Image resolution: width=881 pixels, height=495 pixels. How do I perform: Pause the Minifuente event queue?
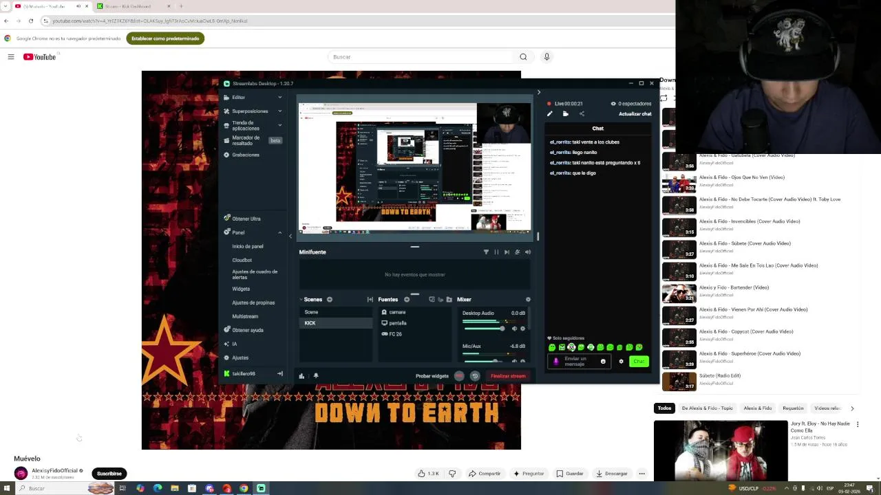coord(496,252)
